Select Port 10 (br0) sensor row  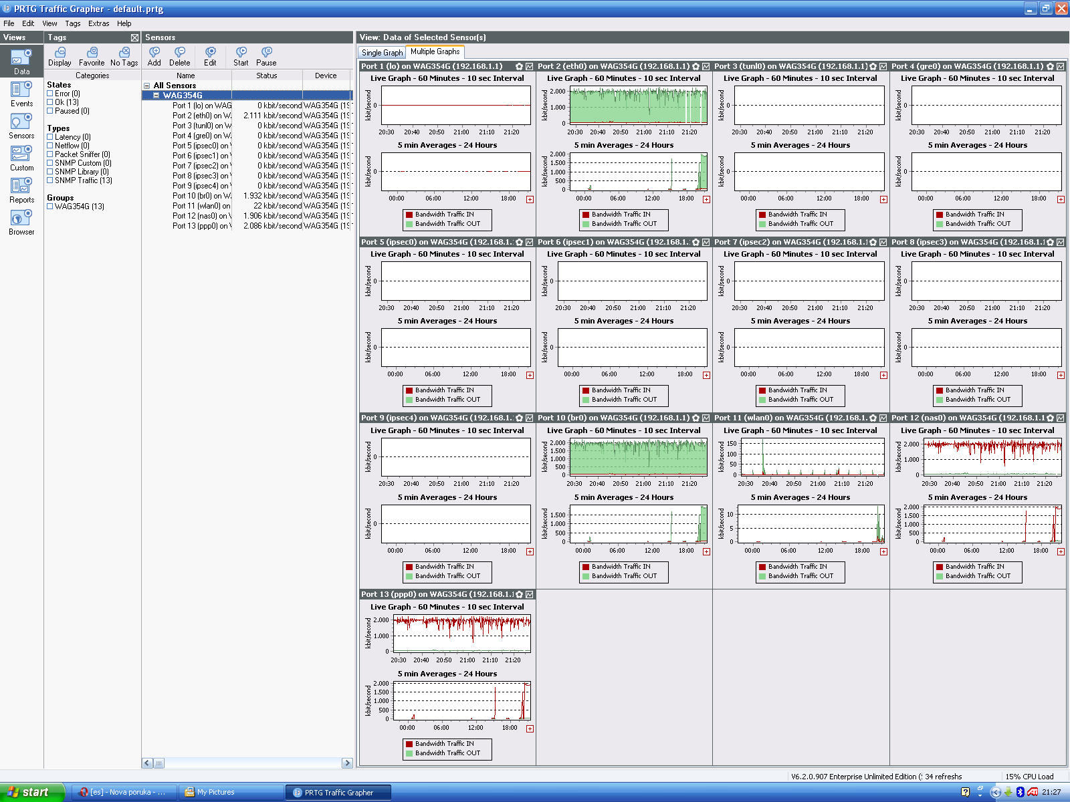coord(247,196)
